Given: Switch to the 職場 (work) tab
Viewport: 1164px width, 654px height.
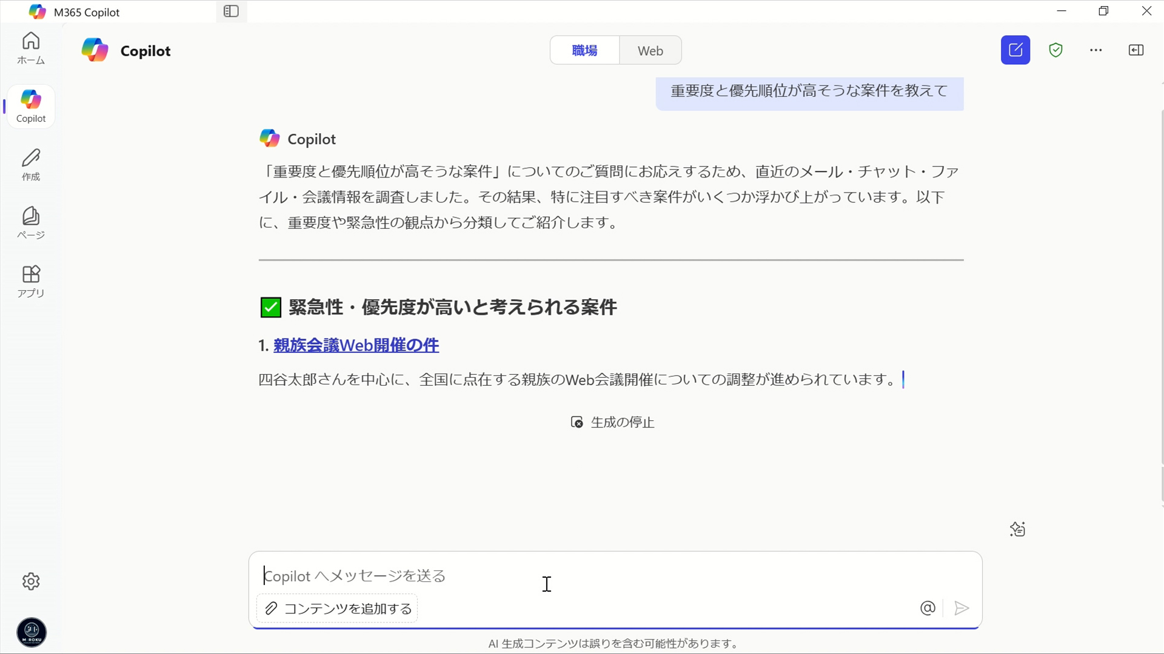Looking at the screenshot, I should (584, 50).
